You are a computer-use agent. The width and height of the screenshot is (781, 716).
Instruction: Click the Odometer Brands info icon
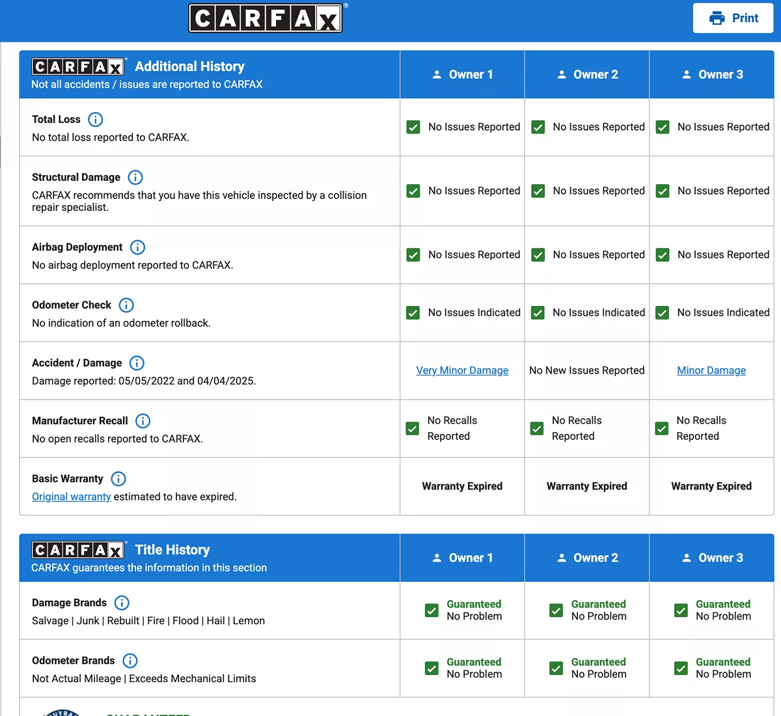click(x=130, y=661)
